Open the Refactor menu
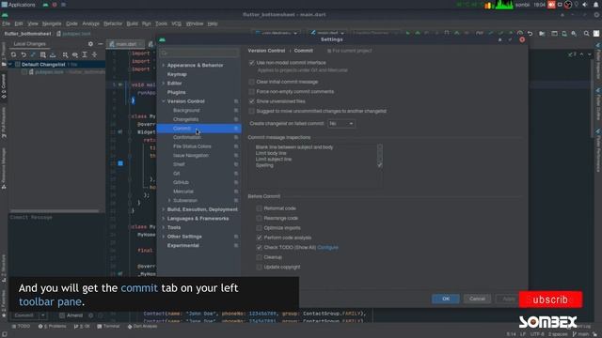 (x=113, y=23)
